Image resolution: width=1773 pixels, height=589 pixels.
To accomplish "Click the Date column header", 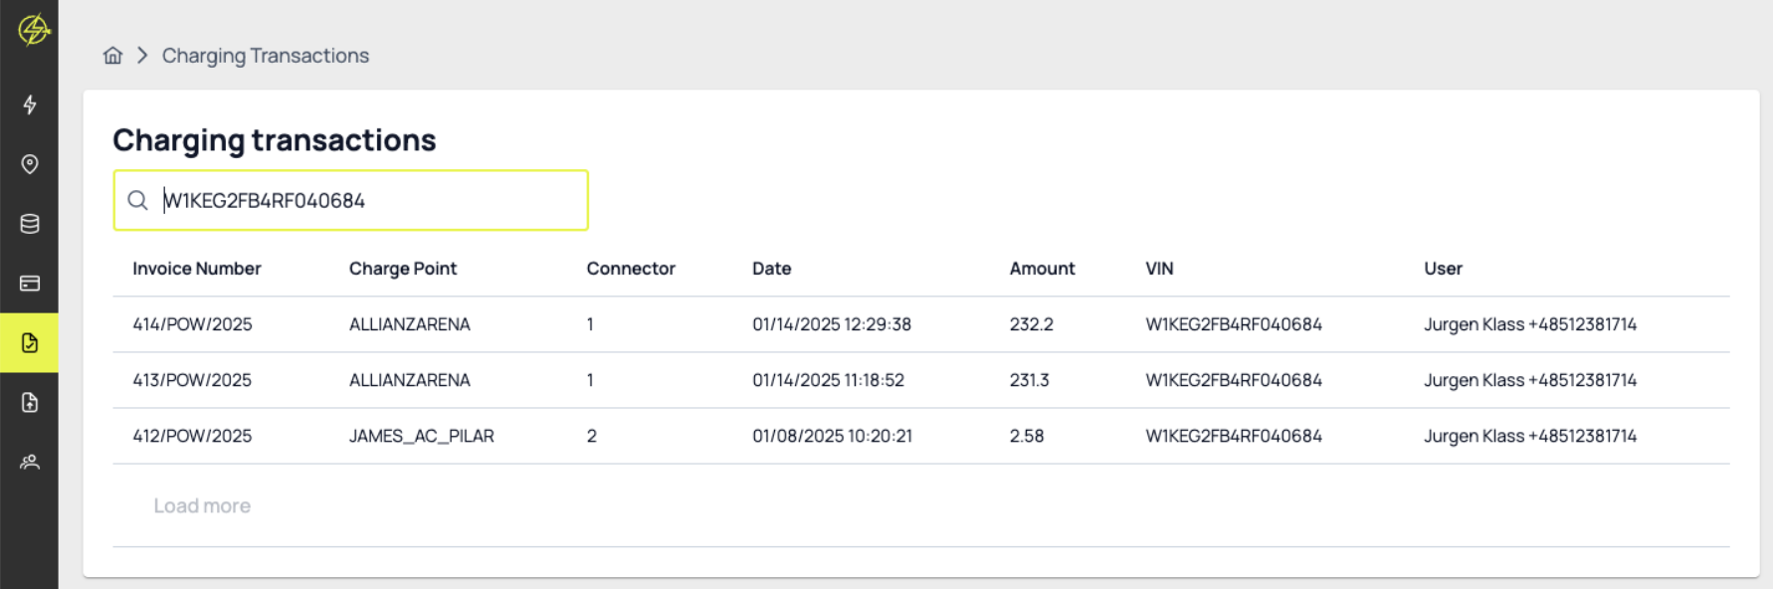I will 771,269.
